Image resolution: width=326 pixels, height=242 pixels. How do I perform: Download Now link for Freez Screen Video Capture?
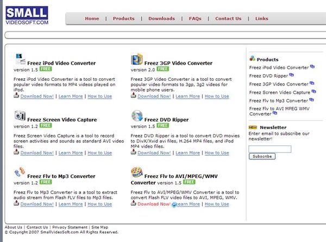click(x=37, y=153)
